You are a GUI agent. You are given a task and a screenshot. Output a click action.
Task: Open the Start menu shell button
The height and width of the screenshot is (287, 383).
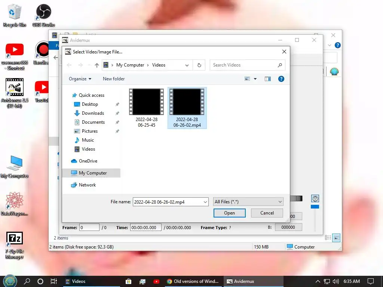10,281
